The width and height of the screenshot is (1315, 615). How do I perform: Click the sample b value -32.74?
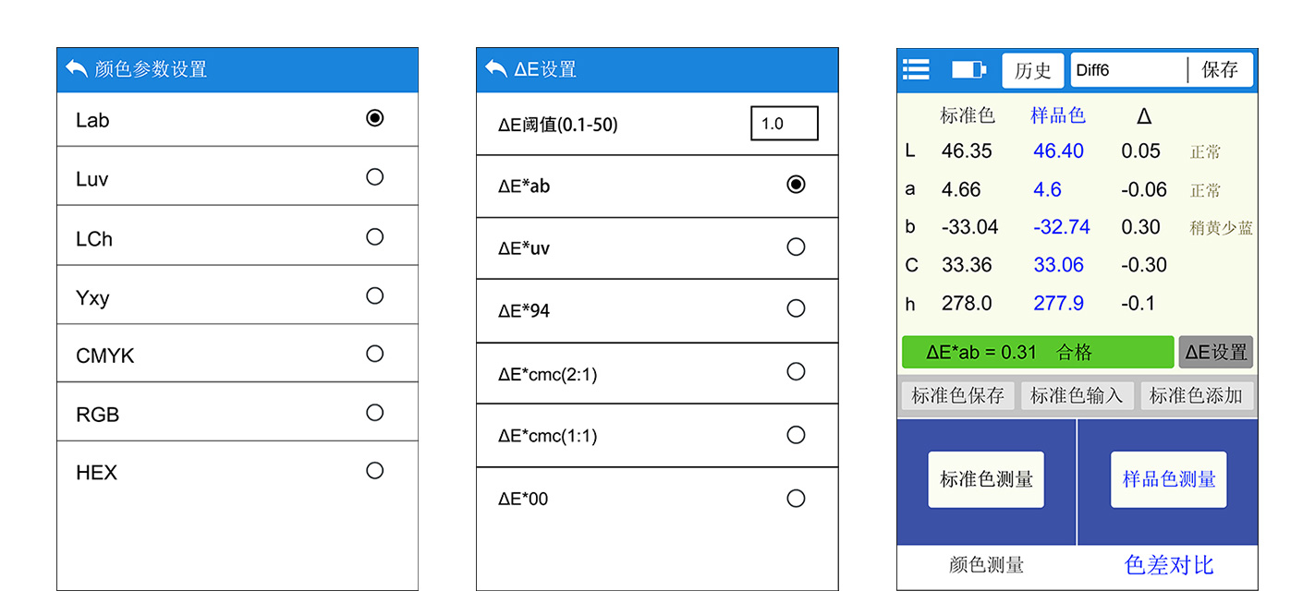click(x=1061, y=227)
